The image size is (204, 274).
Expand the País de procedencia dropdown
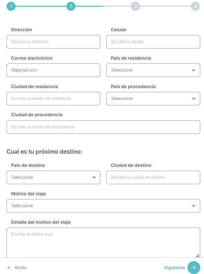(x=153, y=99)
